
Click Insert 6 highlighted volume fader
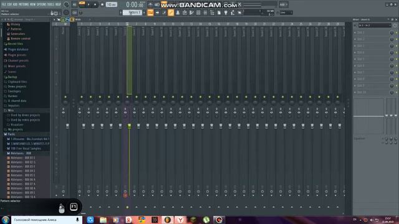coord(129,126)
